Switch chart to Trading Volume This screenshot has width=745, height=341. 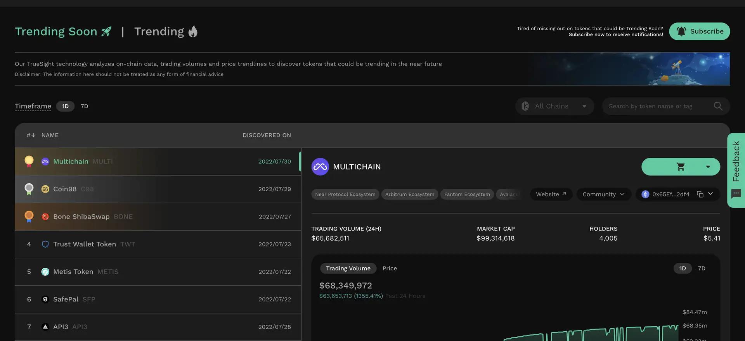coord(348,268)
